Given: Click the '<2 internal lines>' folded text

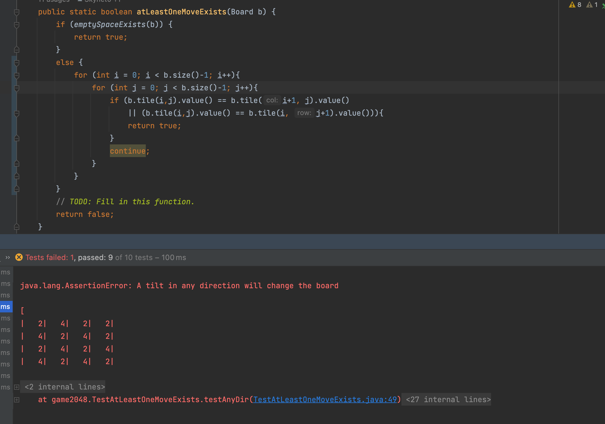Looking at the screenshot, I should 65,387.
